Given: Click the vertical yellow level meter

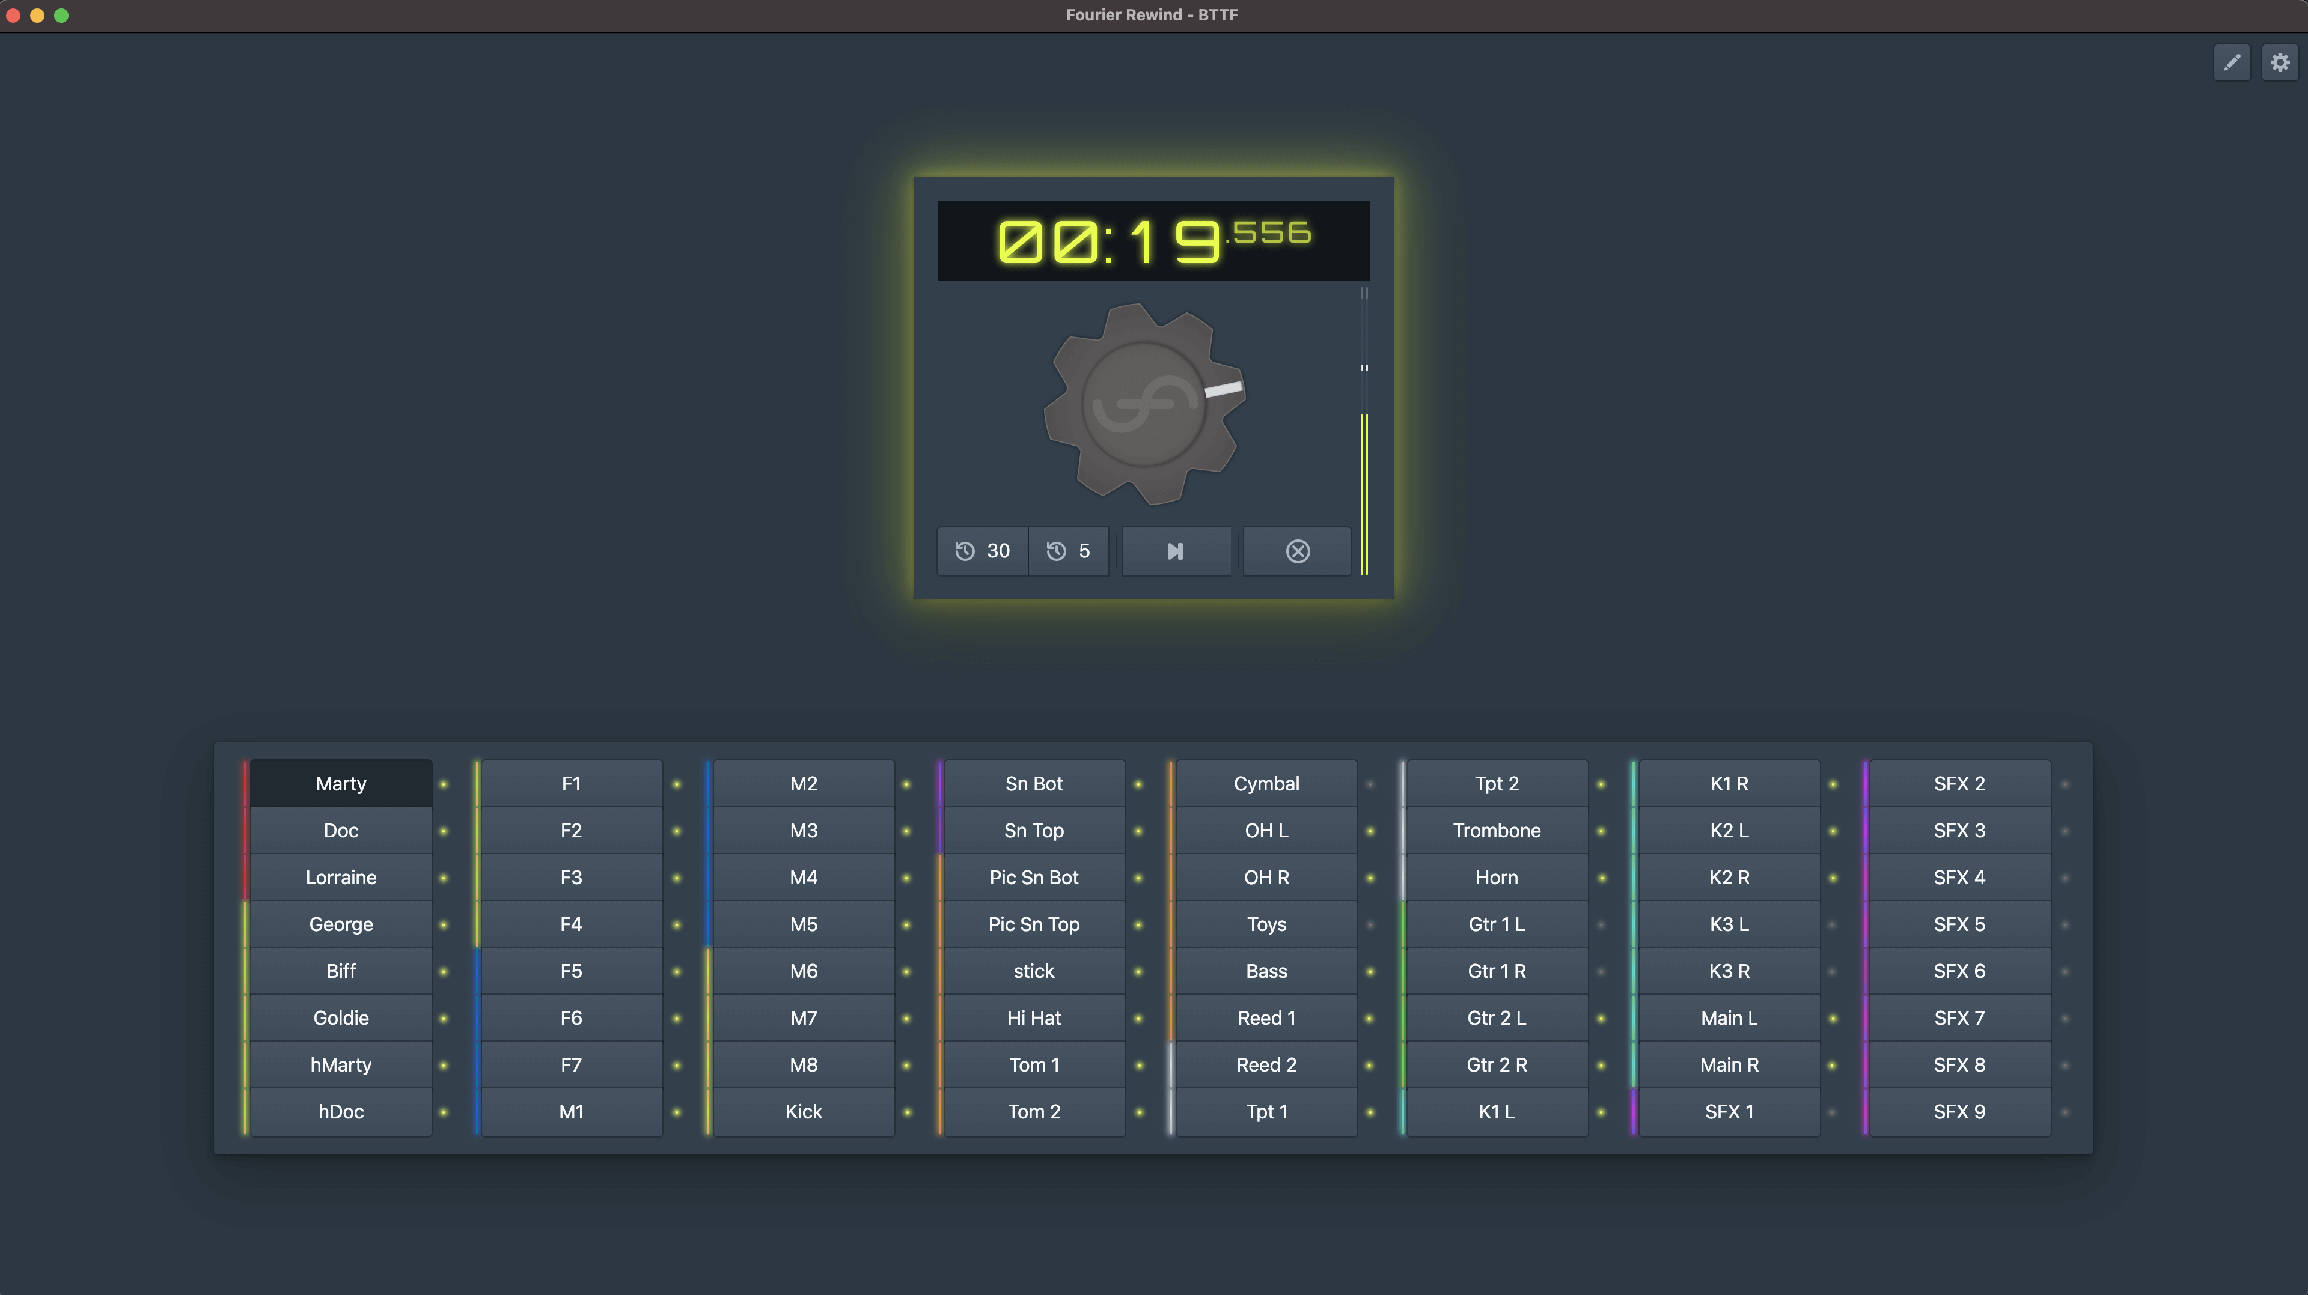Looking at the screenshot, I should (1364, 493).
